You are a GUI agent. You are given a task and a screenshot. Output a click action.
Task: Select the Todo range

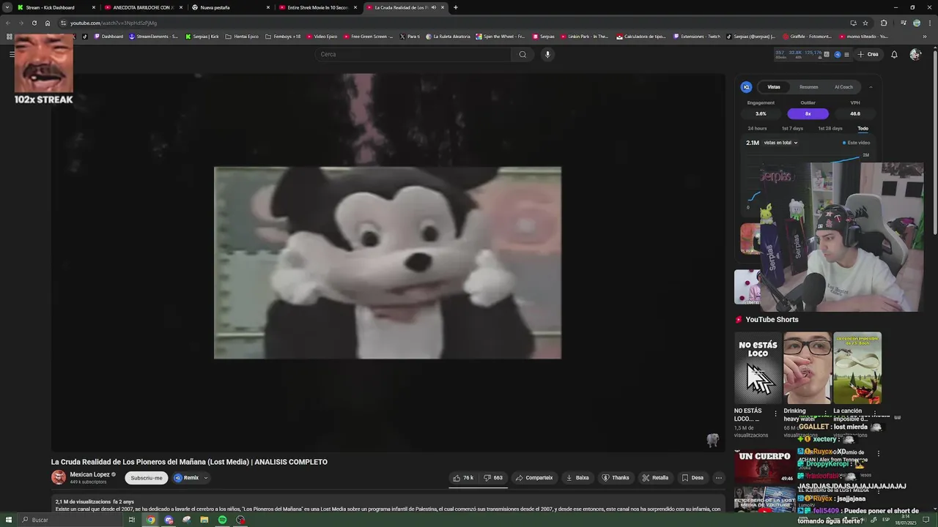coord(863,128)
